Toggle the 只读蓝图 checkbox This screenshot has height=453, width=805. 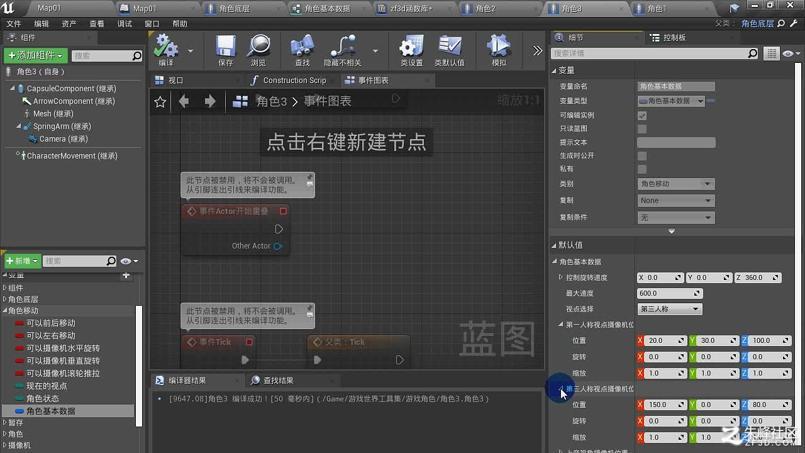[642, 129]
